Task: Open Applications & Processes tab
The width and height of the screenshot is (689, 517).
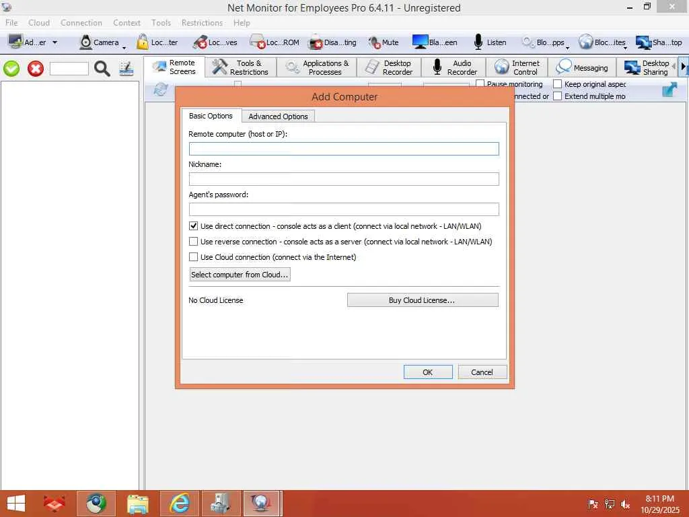Action: tap(317, 68)
